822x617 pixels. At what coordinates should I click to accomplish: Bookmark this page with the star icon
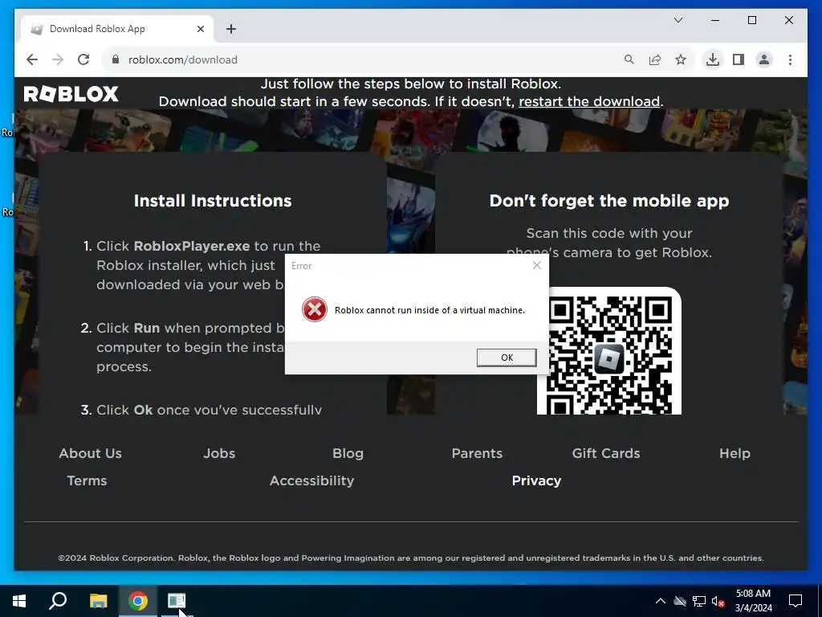[x=681, y=59]
